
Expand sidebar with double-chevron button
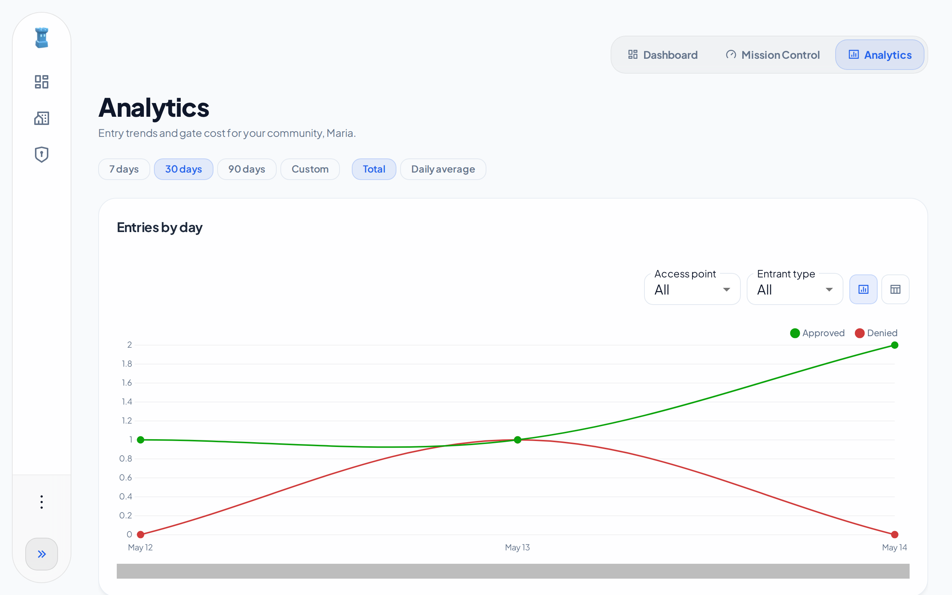pos(42,554)
